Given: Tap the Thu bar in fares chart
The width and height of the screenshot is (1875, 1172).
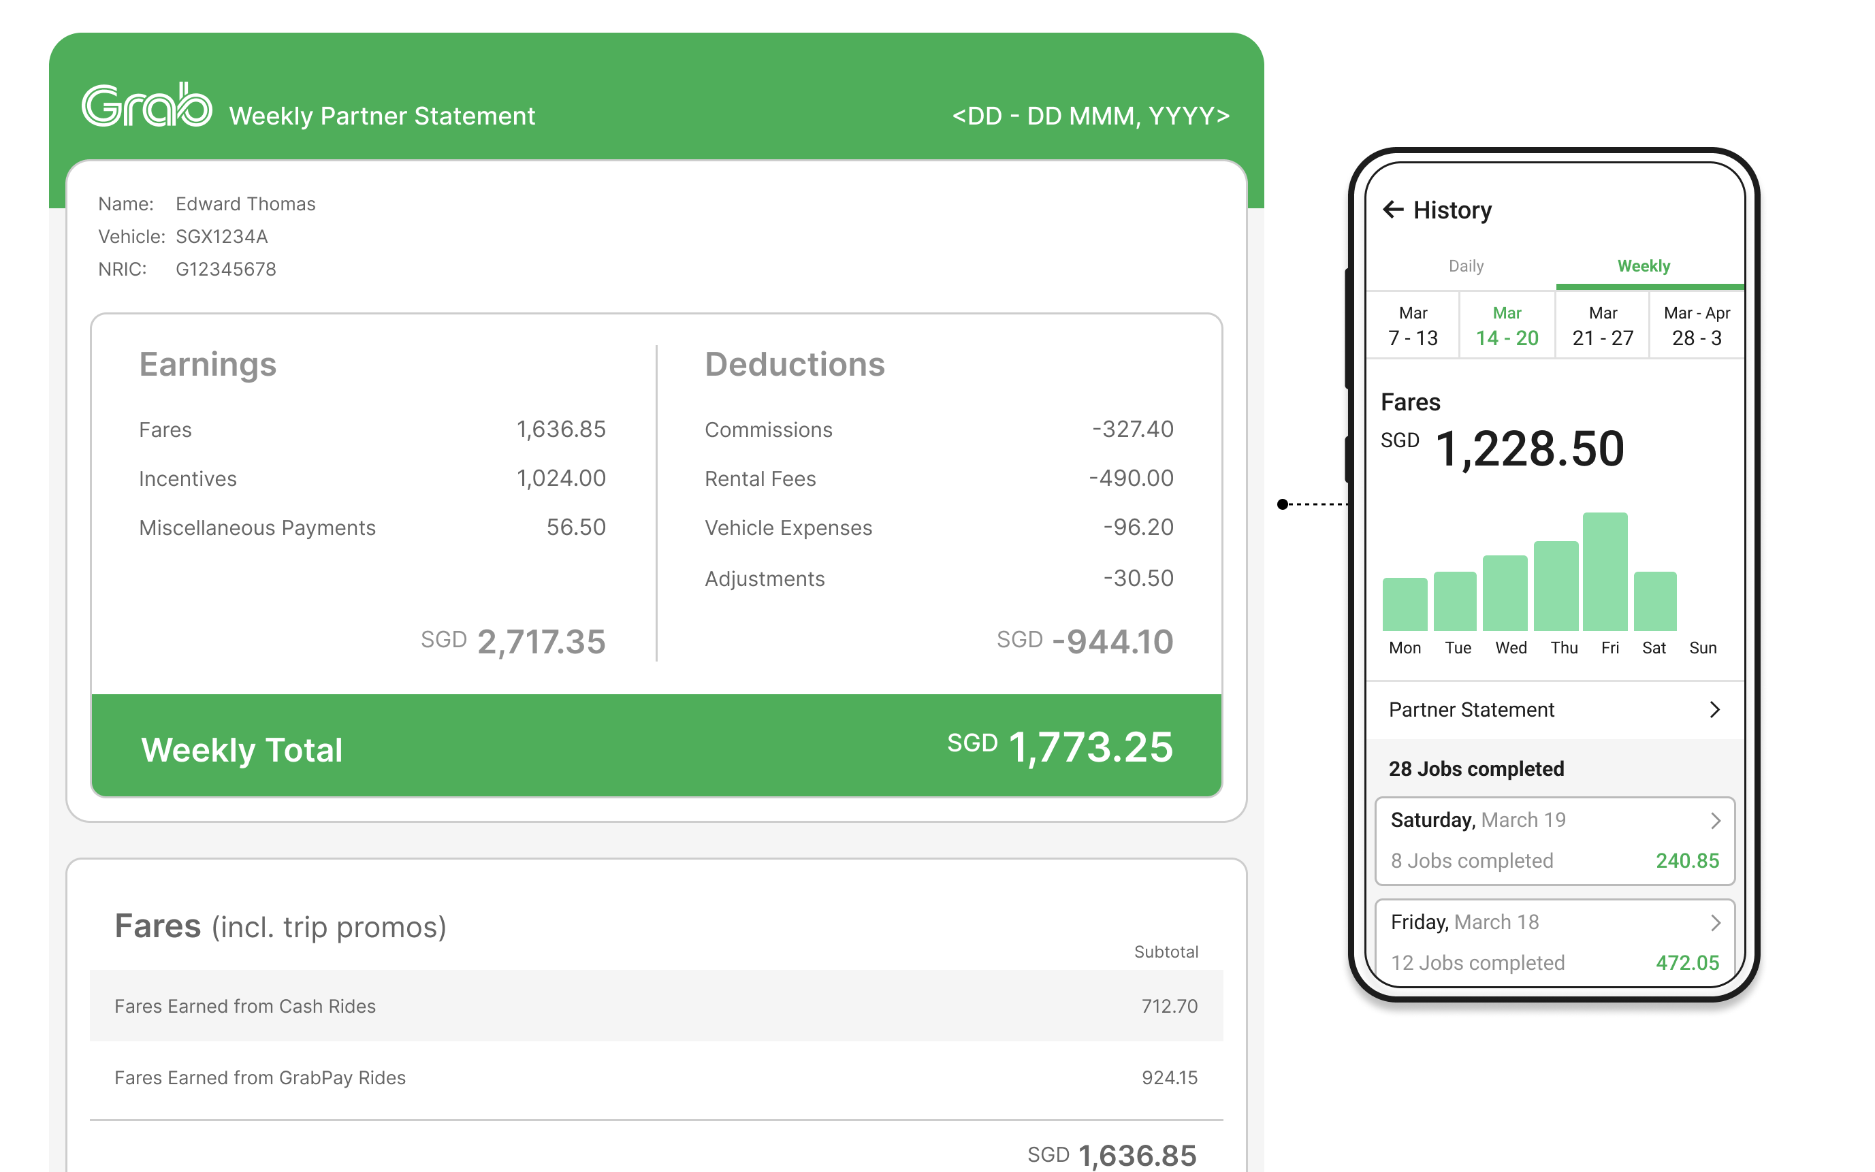Looking at the screenshot, I should click(1556, 586).
